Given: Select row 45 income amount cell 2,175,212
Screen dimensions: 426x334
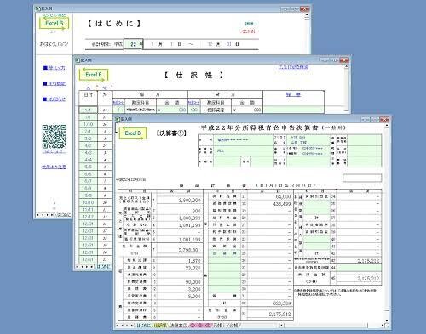Looking at the screenshot, I should tap(359, 279).
